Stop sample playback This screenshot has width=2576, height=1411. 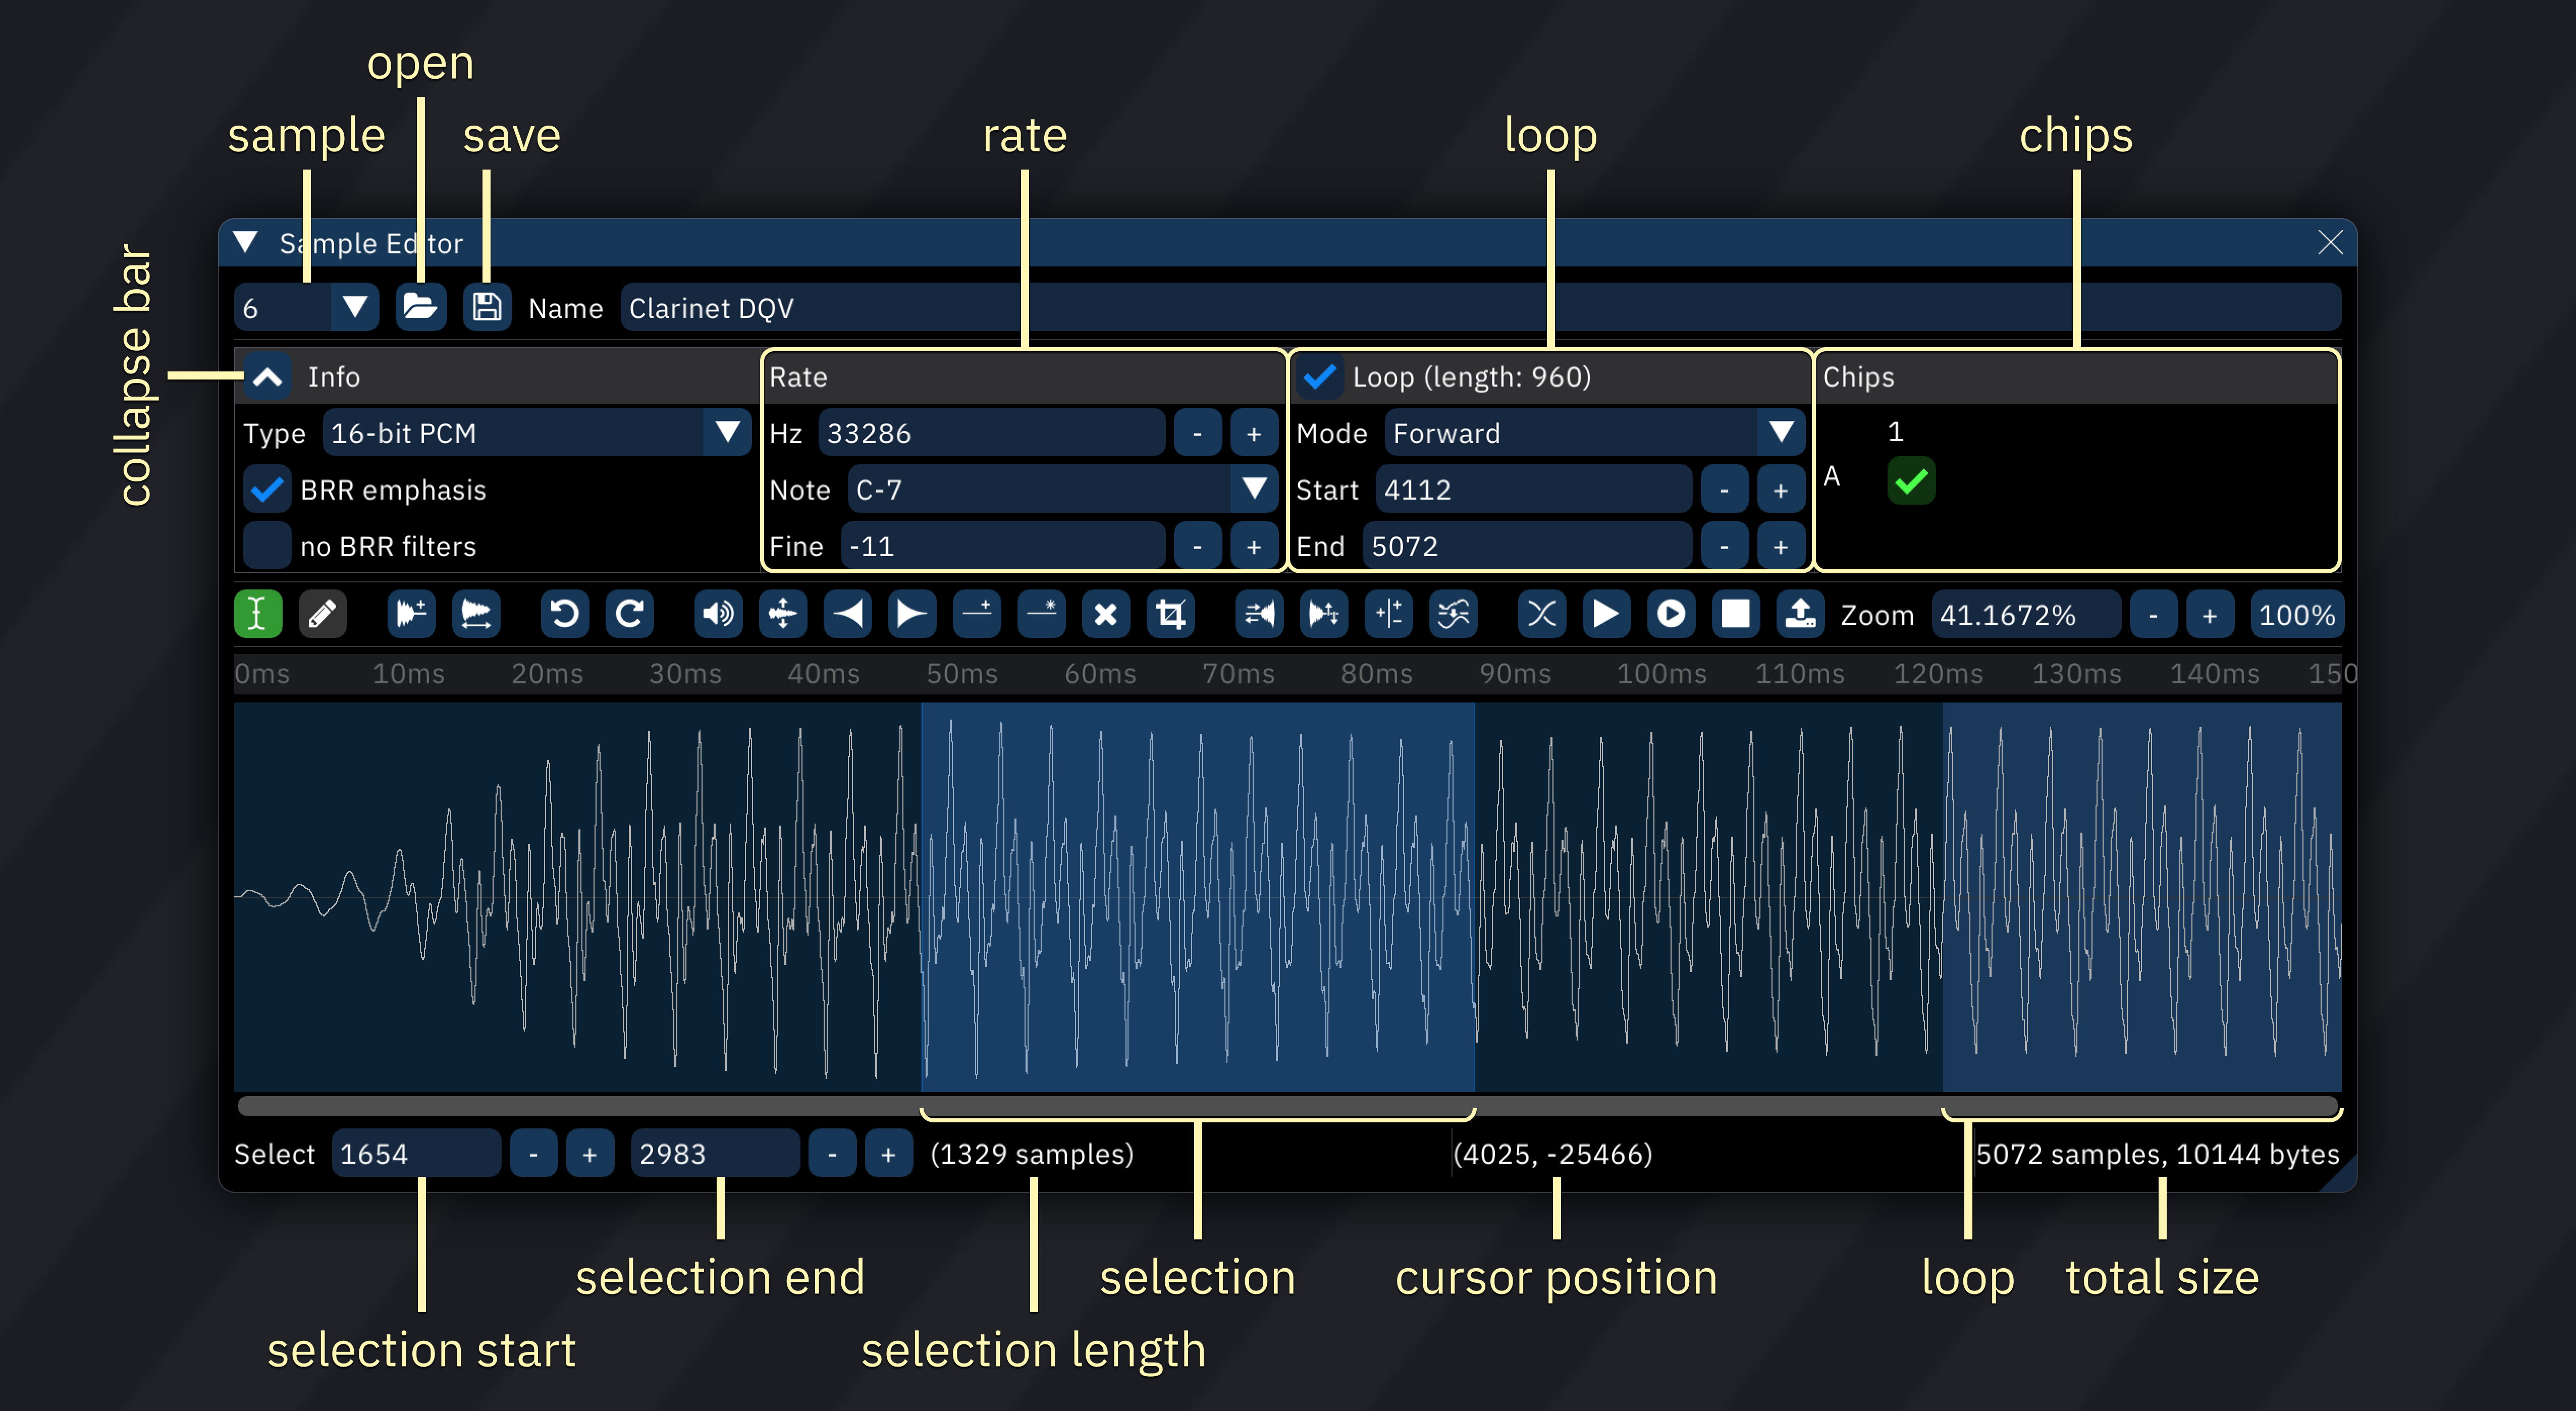click(1736, 614)
